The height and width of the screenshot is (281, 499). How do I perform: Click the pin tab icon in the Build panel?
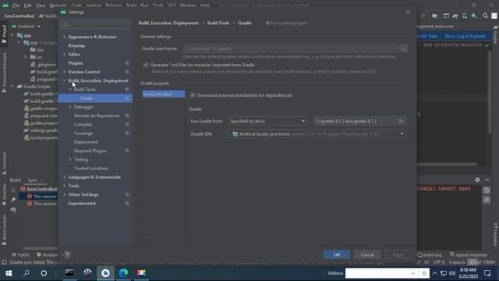pyautogui.click(x=13, y=200)
